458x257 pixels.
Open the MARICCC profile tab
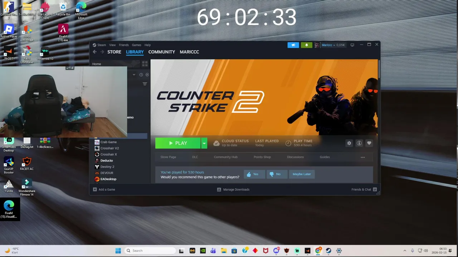189,52
